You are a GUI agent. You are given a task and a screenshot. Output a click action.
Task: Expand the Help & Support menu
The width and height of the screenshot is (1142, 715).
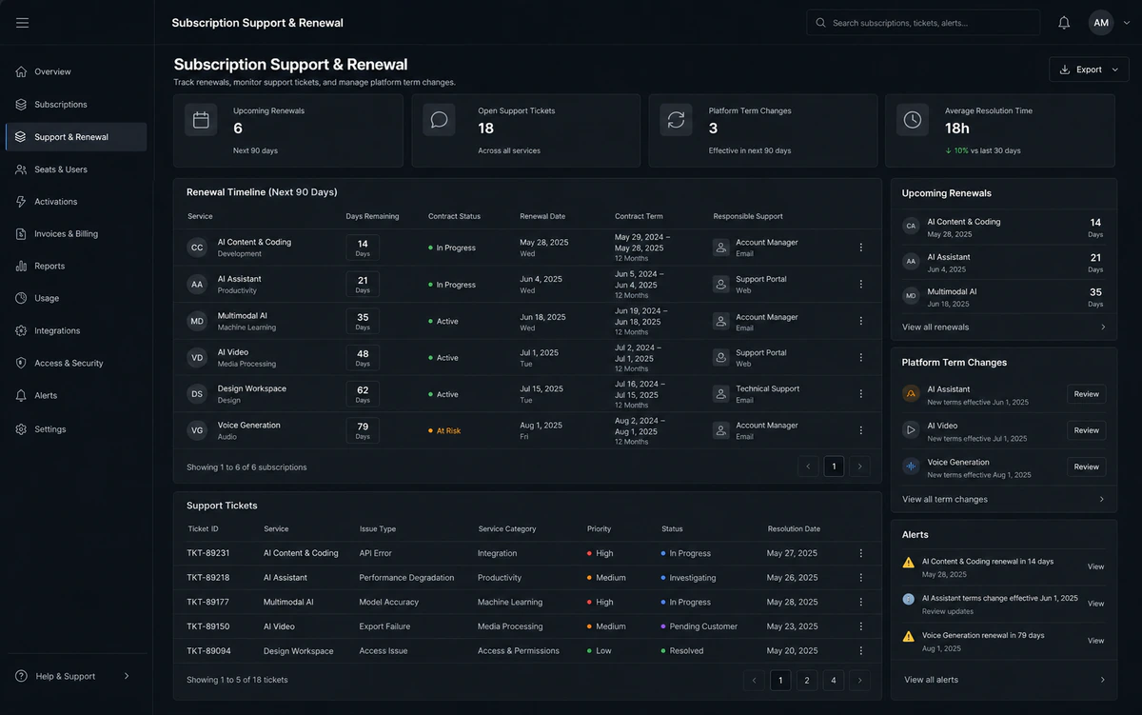(73, 676)
